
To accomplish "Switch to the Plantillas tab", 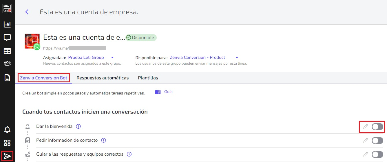I will [x=148, y=78].
